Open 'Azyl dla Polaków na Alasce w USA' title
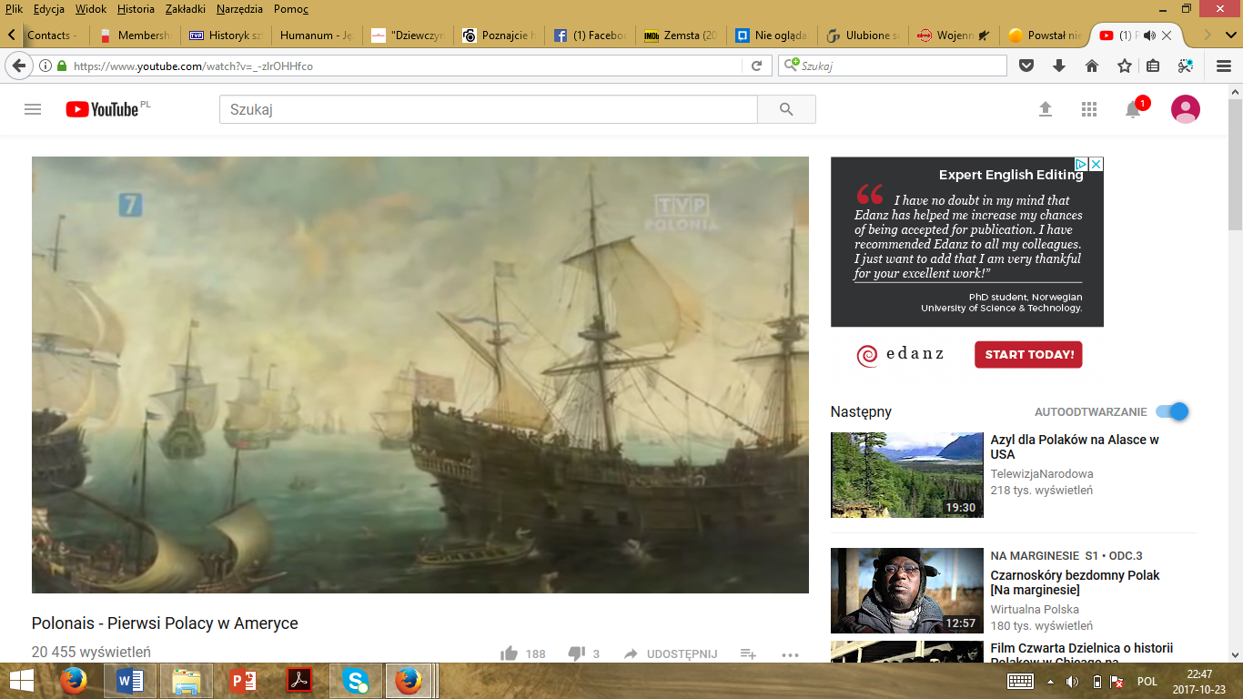 coord(1075,447)
